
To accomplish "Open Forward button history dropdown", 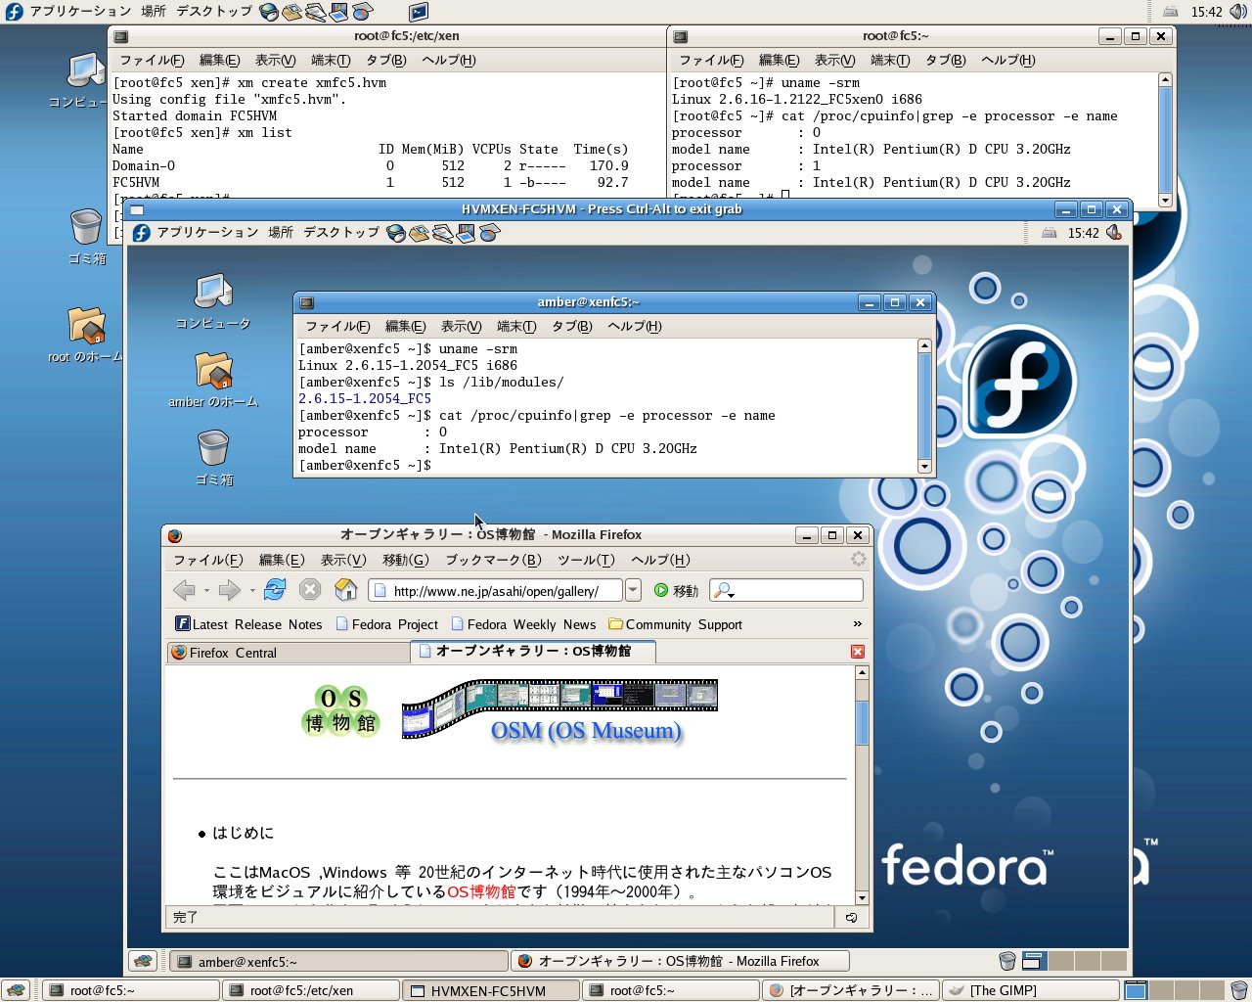I will 252,591.
